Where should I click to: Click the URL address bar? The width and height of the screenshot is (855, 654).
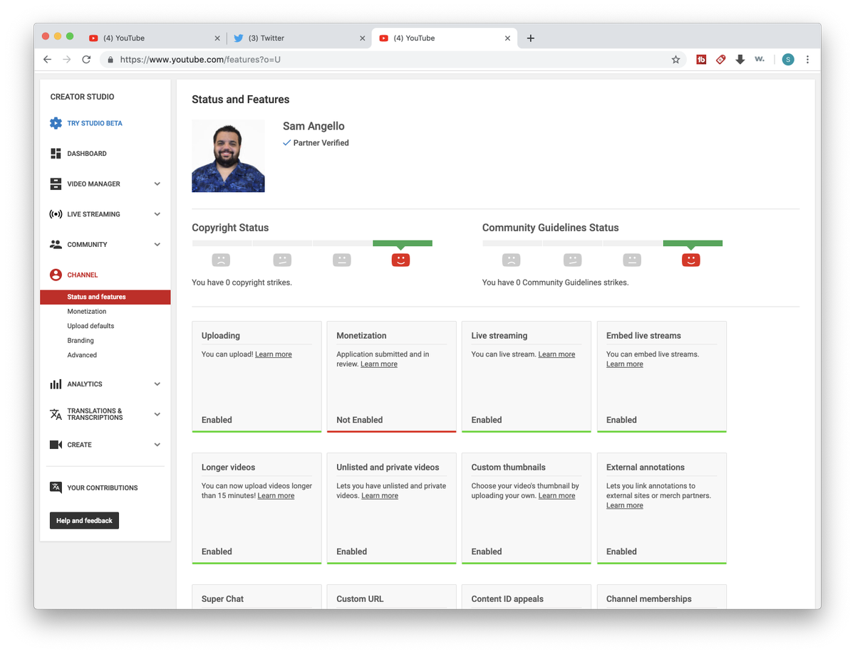[392, 60]
